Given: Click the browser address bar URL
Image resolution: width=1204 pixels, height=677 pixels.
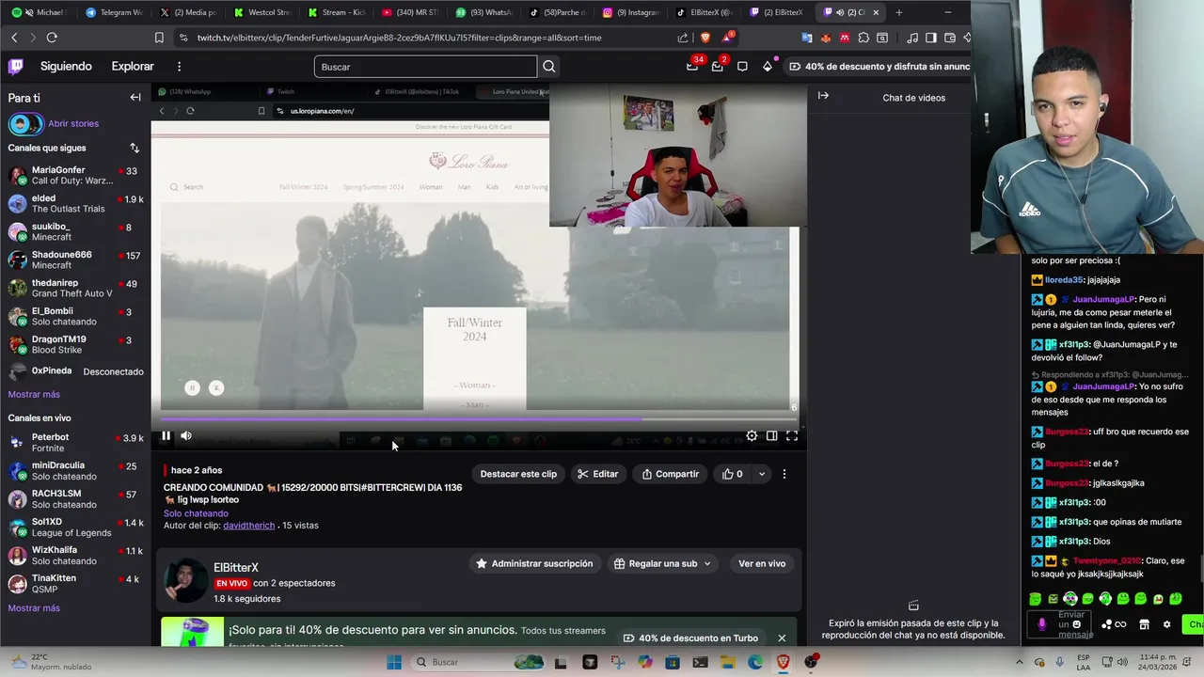Looking at the screenshot, I should pos(400,38).
